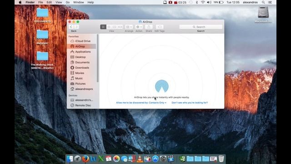Open Calendar from the Dock

tap(109, 159)
